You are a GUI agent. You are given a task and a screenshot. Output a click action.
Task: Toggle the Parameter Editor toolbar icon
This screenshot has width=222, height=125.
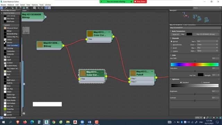pos(49,8)
